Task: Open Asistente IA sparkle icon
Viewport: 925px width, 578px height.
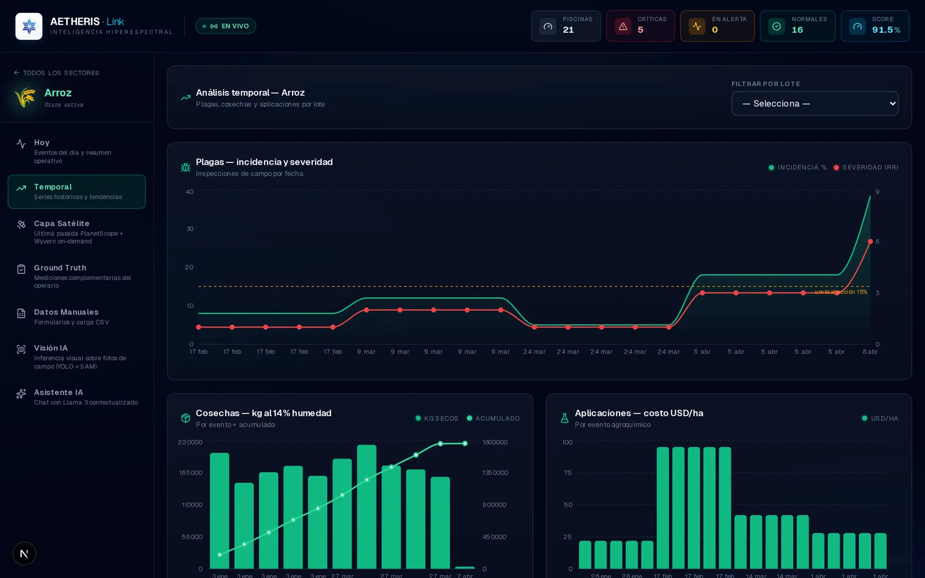Action: (x=21, y=394)
